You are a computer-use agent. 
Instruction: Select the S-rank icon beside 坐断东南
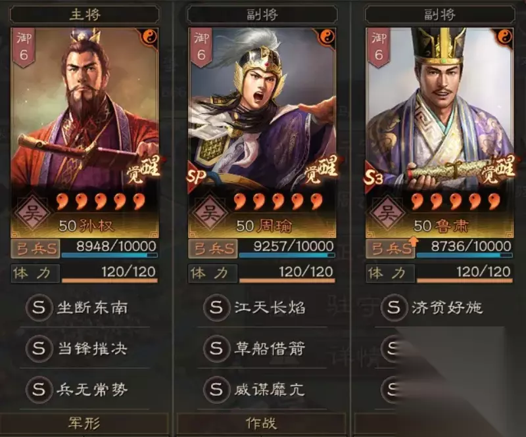[39, 307]
